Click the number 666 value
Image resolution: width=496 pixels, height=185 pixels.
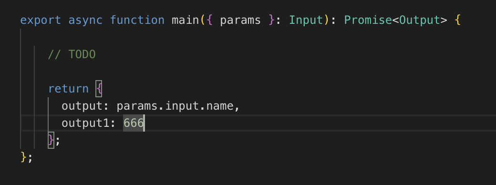[x=134, y=123]
